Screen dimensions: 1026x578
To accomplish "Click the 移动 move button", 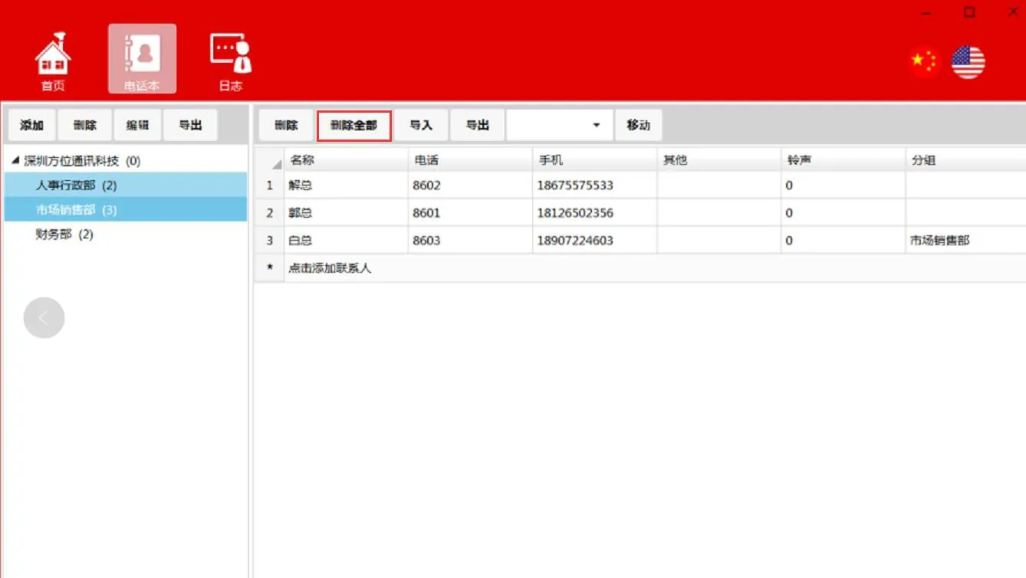I will tap(639, 124).
